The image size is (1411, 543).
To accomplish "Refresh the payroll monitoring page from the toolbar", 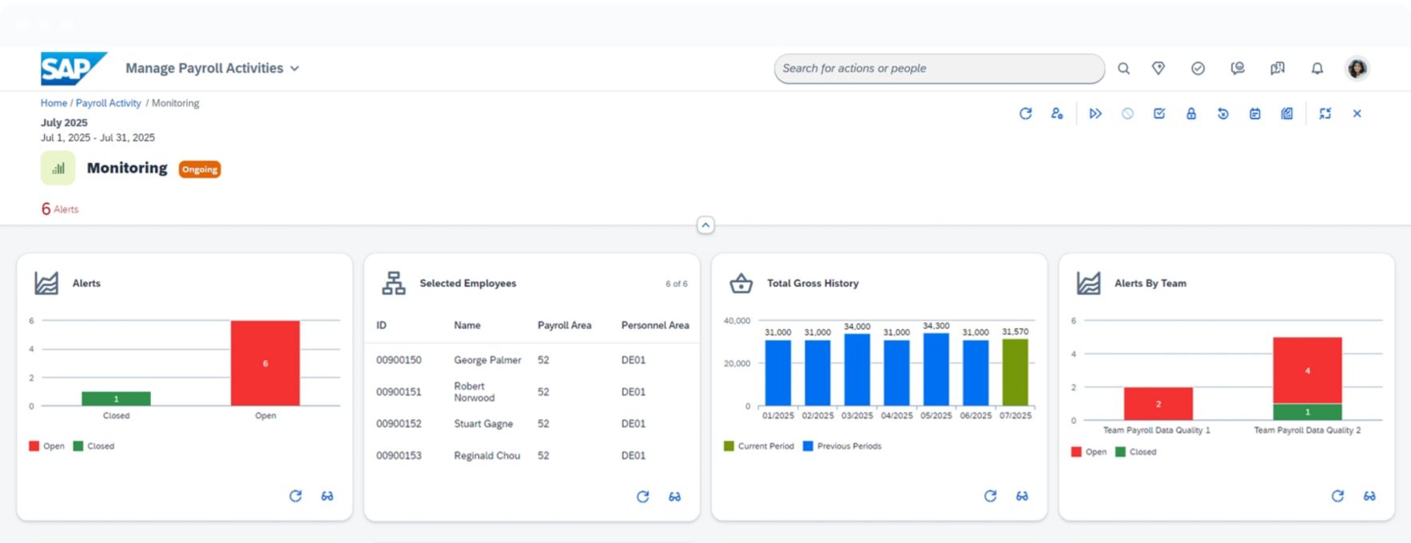I will coord(1025,113).
